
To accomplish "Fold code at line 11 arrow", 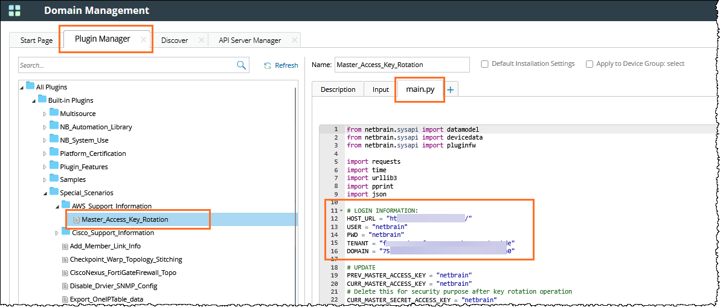I will [342, 210].
